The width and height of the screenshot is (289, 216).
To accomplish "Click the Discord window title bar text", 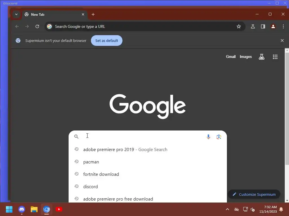I will point(10,3).
